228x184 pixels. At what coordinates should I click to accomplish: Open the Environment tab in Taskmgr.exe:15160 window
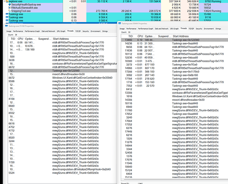click(96, 31)
